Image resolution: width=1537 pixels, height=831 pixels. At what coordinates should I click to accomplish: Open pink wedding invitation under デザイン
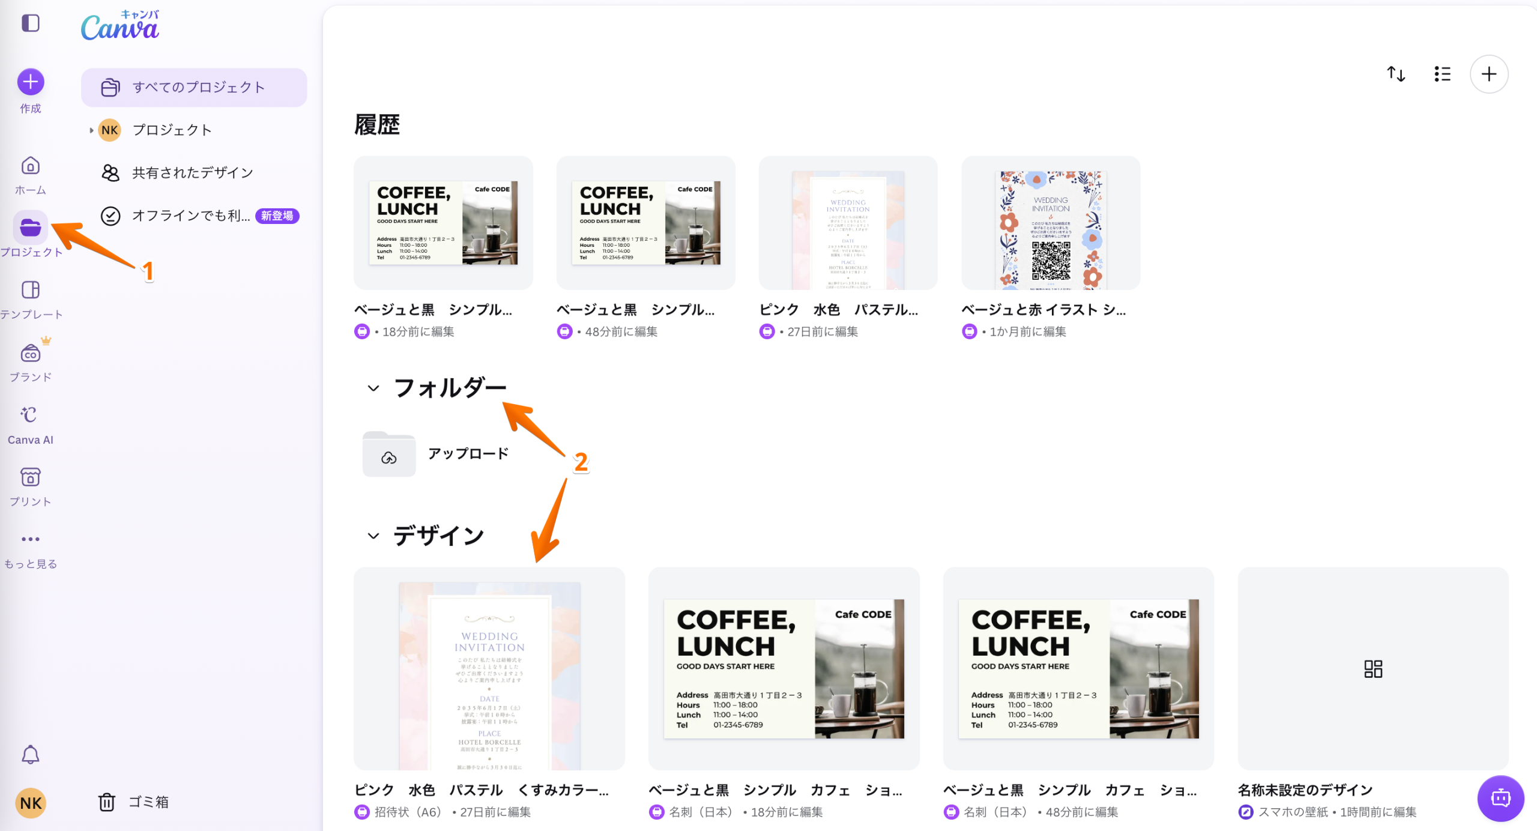click(x=489, y=668)
